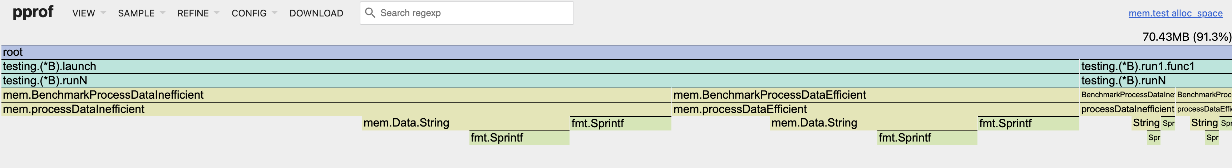The image size is (1232, 168).
Task: Select the left testing.(*B).runN frame
Action: tap(541, 81)
